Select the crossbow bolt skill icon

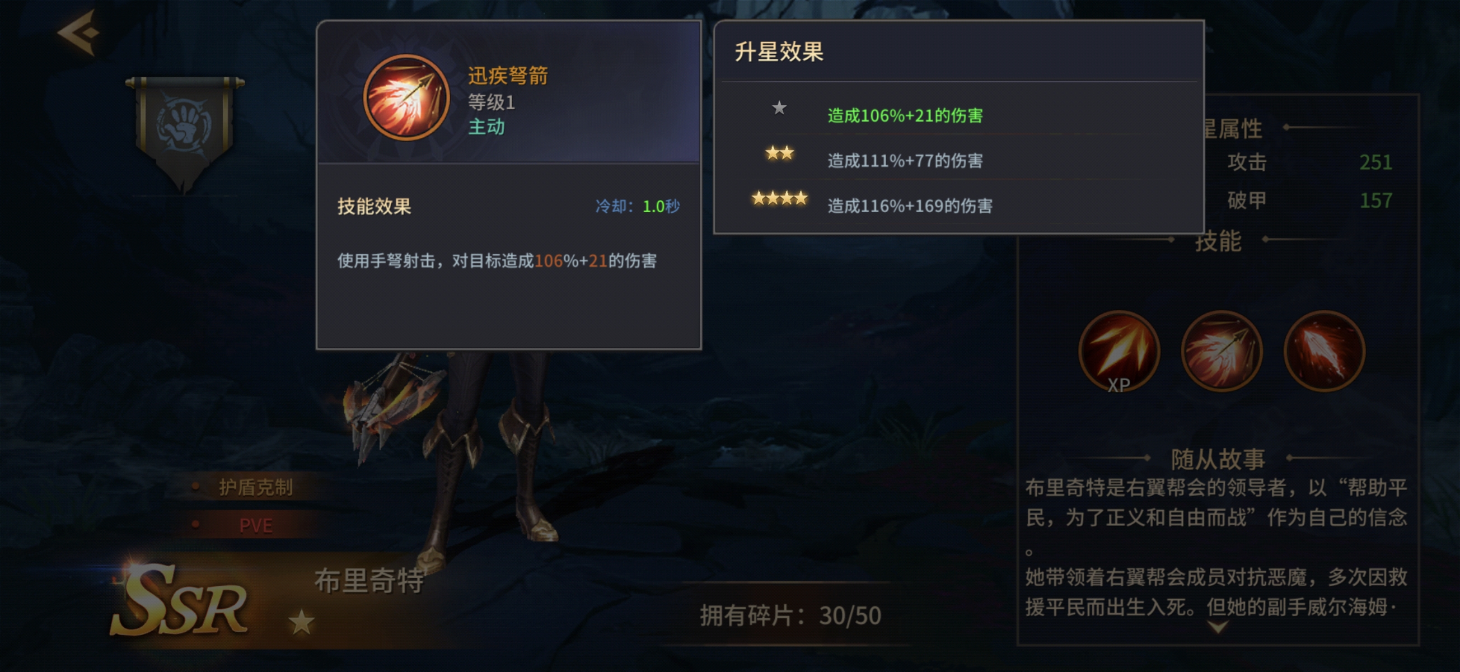pos(1222,351)
